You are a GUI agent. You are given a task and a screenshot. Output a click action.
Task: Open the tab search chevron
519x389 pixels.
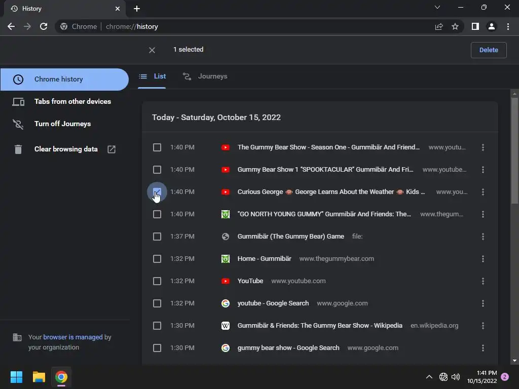(x=437, y=7)
